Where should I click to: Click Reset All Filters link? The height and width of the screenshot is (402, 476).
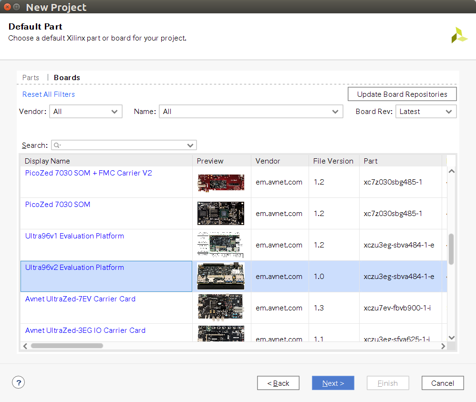click(x=49, y=94)
